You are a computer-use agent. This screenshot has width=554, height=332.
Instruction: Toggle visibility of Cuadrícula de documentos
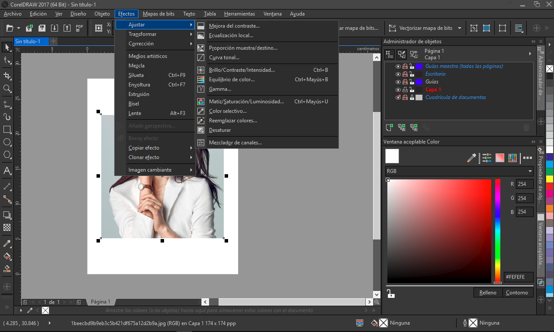pos(398,98)
